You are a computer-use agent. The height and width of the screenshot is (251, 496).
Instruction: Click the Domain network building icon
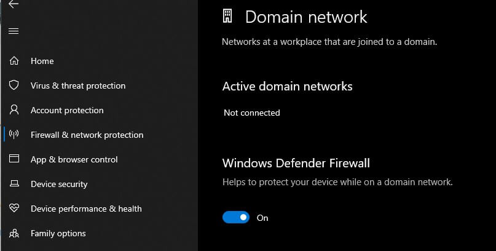tap(227, 16)
